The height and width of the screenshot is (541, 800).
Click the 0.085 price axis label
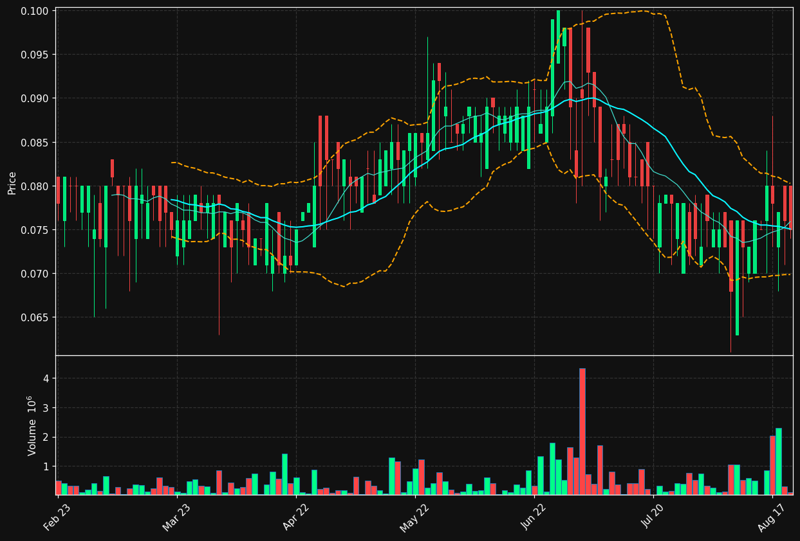click(x=35, y=142)
